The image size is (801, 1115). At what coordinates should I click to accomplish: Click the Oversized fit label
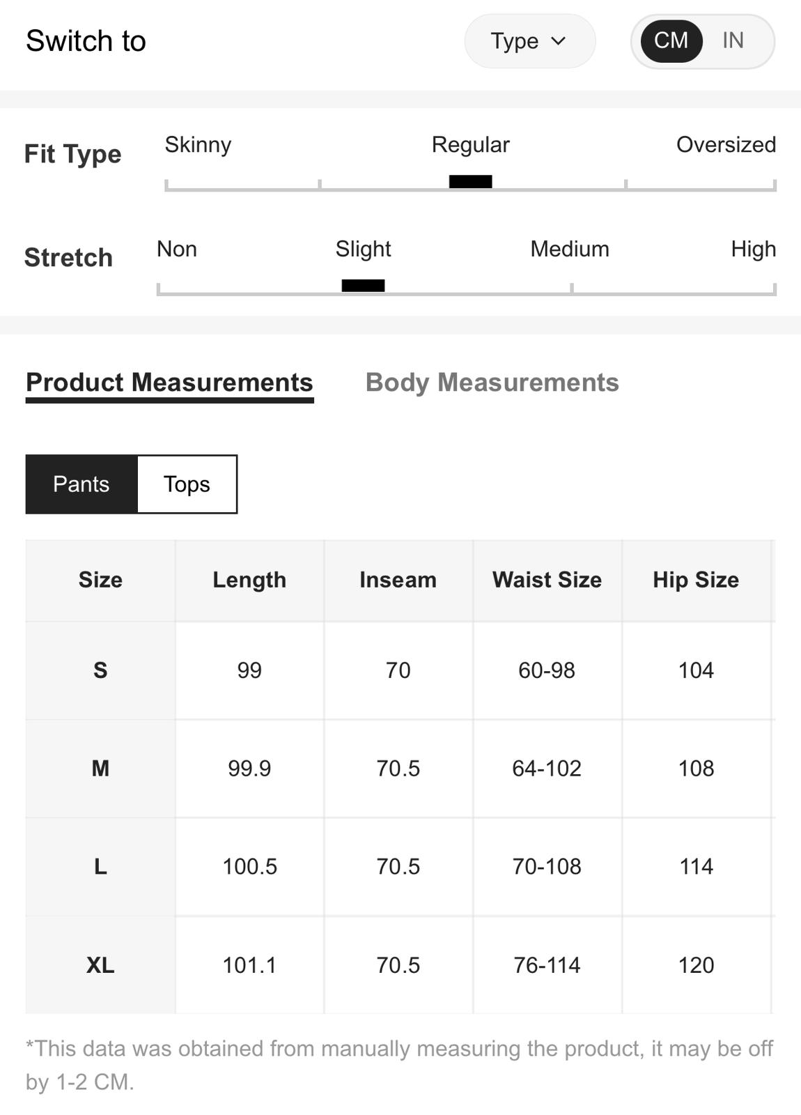pyautogui.click(x=726, y=144)
